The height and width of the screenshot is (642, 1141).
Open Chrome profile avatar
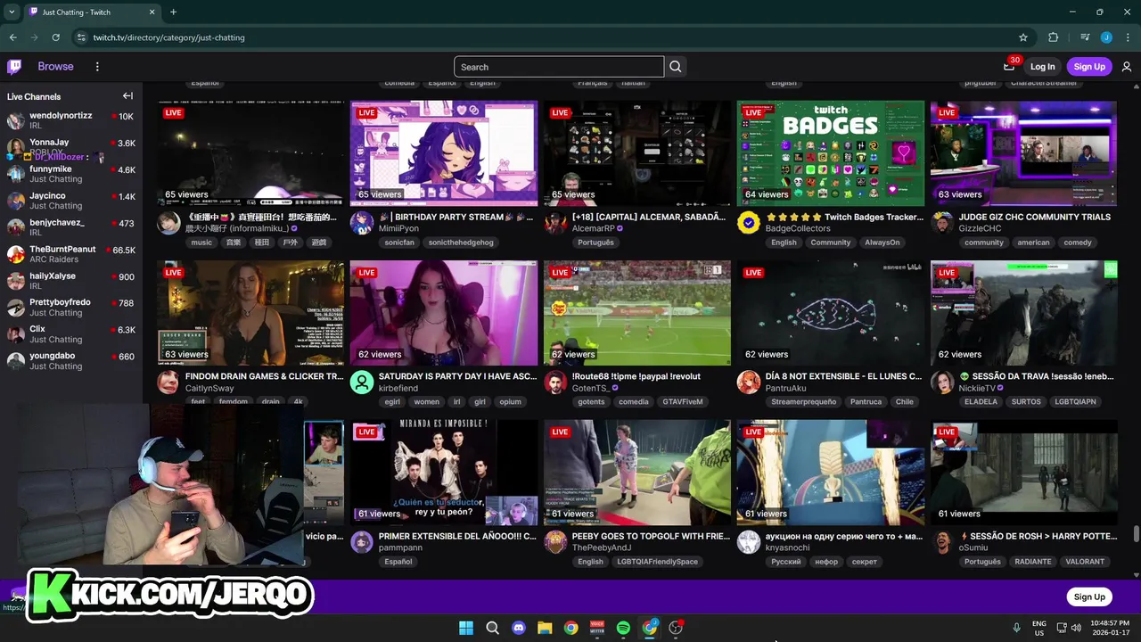click(1106, 37)
